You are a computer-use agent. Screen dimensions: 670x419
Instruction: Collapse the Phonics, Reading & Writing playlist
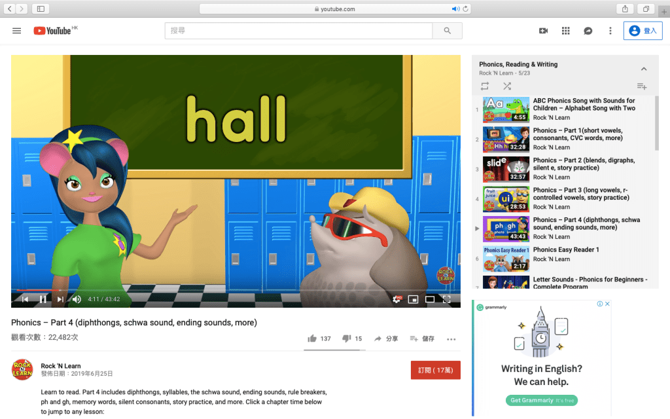pos(644,69)
